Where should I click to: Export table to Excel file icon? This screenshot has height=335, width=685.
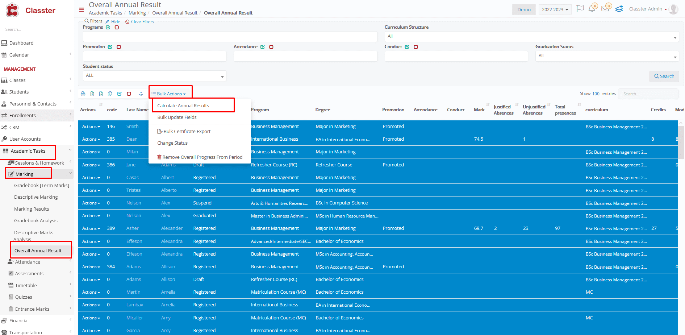point(92,94)
